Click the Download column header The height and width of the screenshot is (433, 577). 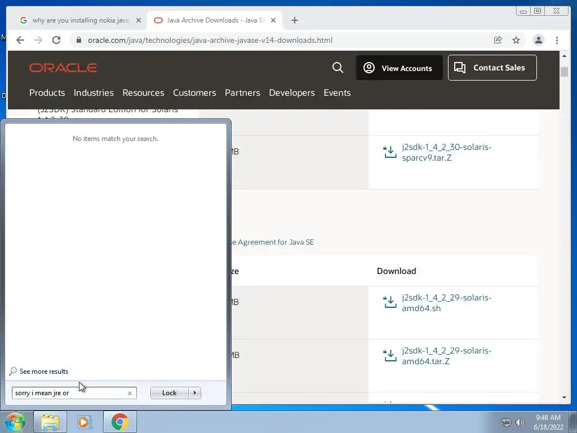[x=396, y=271]
